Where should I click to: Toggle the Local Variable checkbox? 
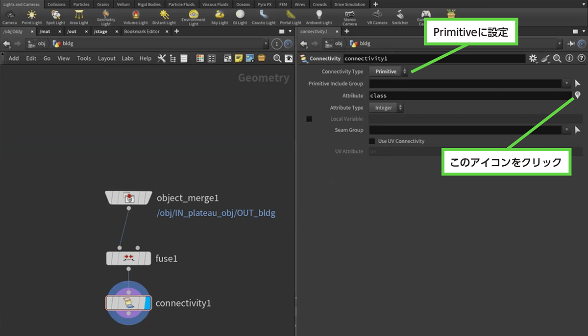point(309,119)
